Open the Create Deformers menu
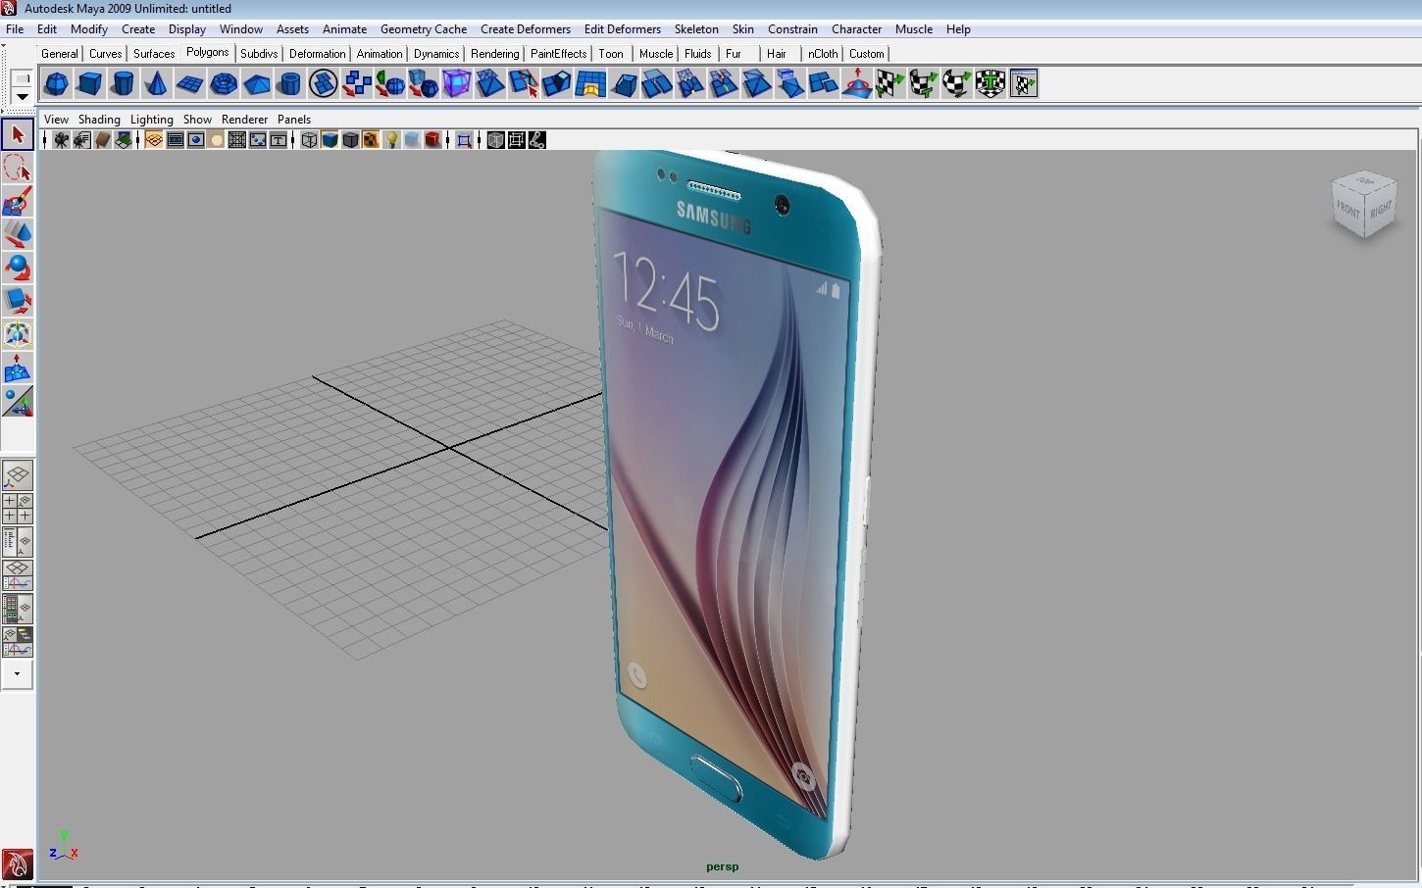This screenshot has height=888, width=1422. click(526, 29)
